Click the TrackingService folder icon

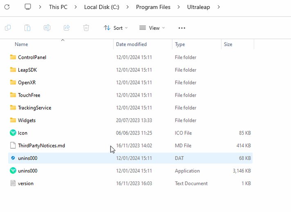click(13, 108)
